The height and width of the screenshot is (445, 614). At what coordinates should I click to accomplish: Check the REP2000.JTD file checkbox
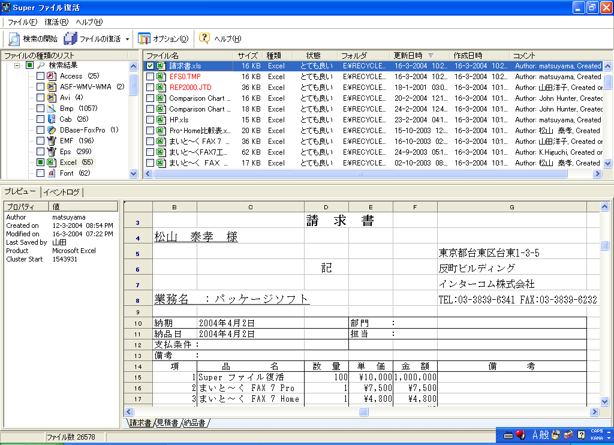pos(150,88)
